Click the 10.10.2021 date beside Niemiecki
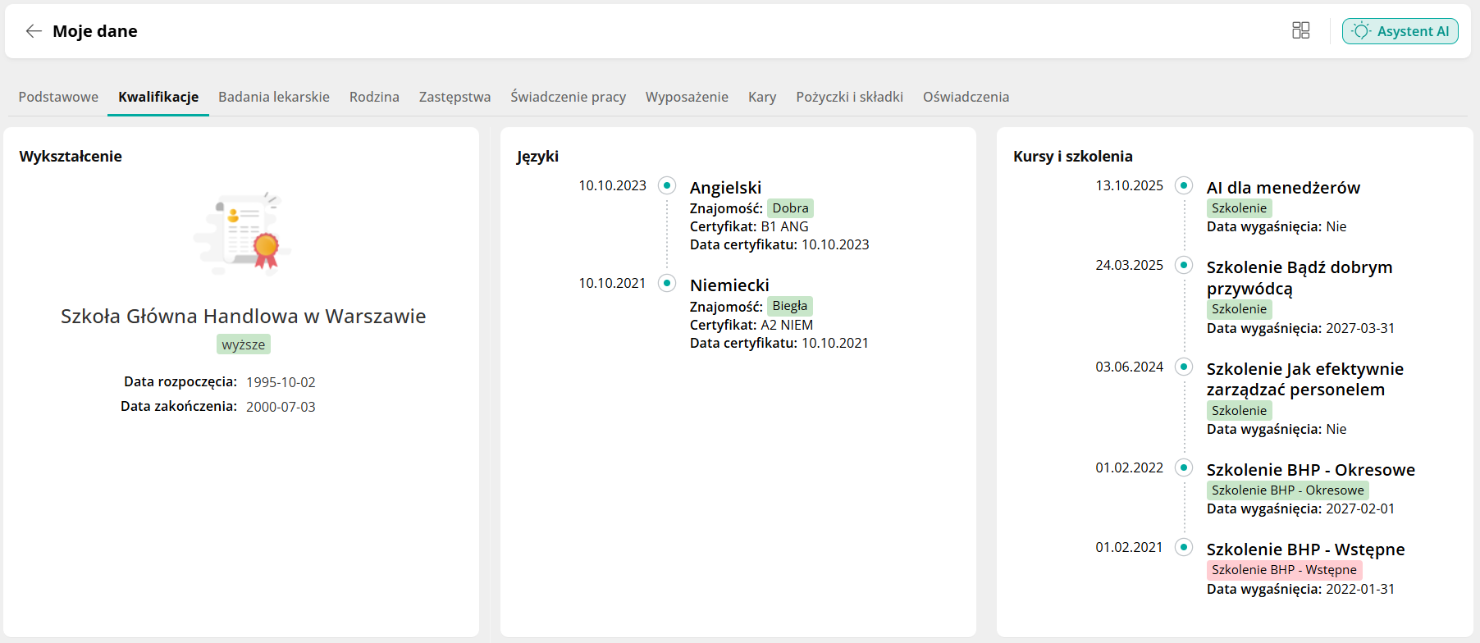 tap(612, 283)
